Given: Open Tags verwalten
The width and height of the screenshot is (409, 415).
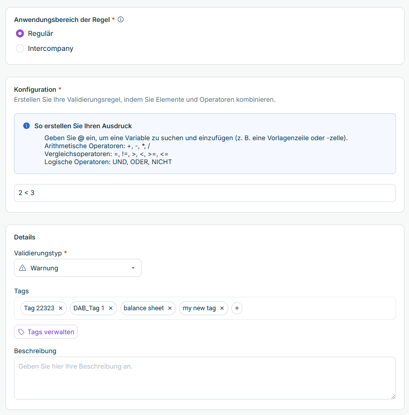Looking at the screenshot, I should 46,332.
